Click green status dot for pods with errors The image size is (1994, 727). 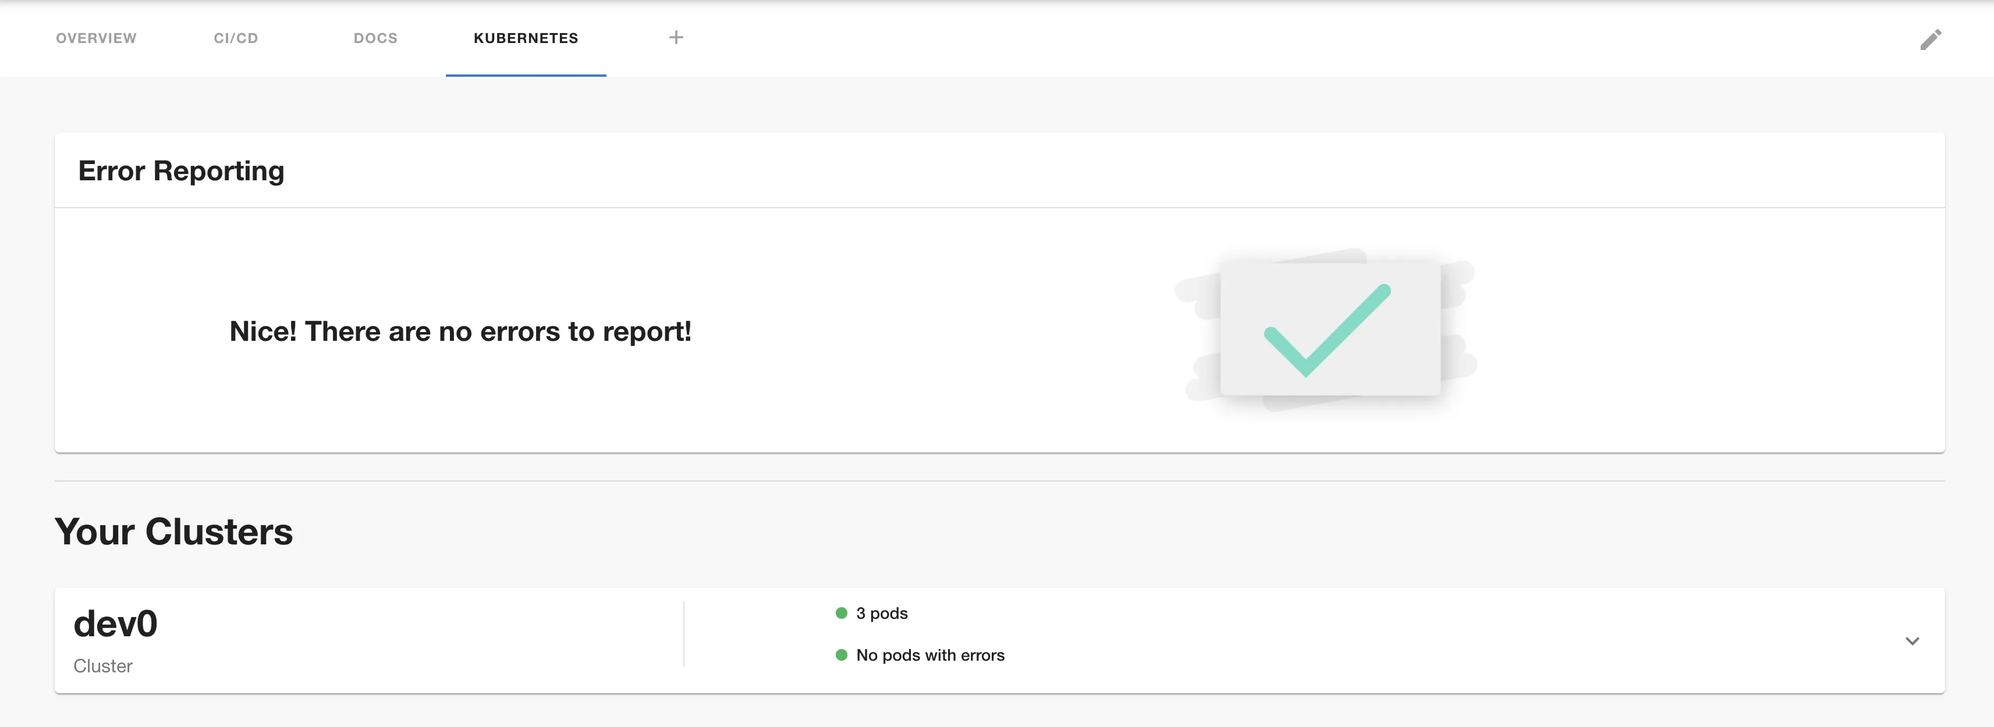pos(842,655)
